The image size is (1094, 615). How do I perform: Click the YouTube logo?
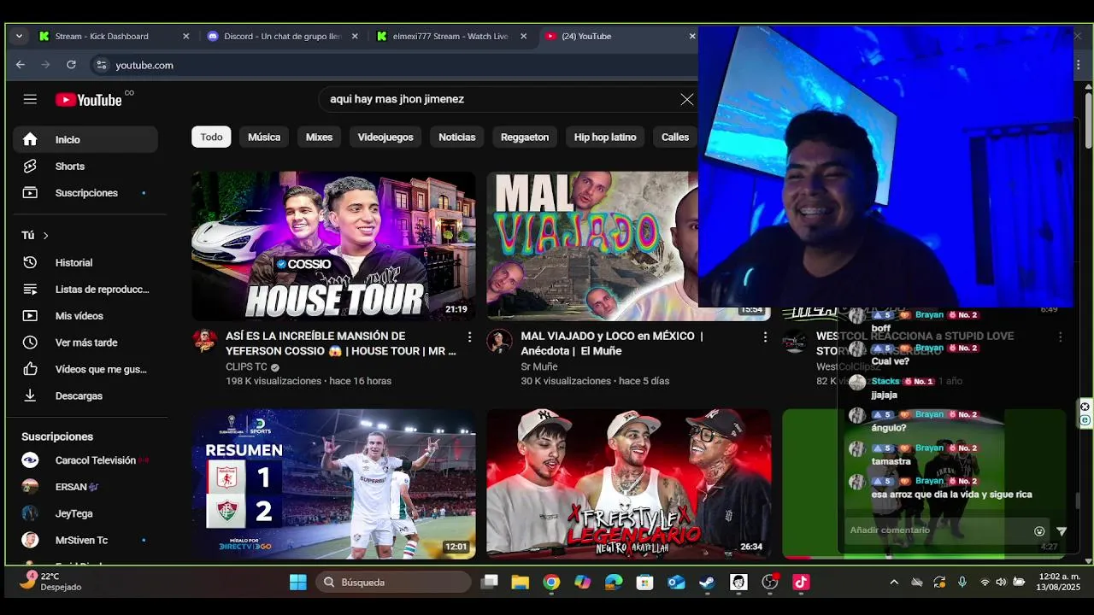[89, 100]
